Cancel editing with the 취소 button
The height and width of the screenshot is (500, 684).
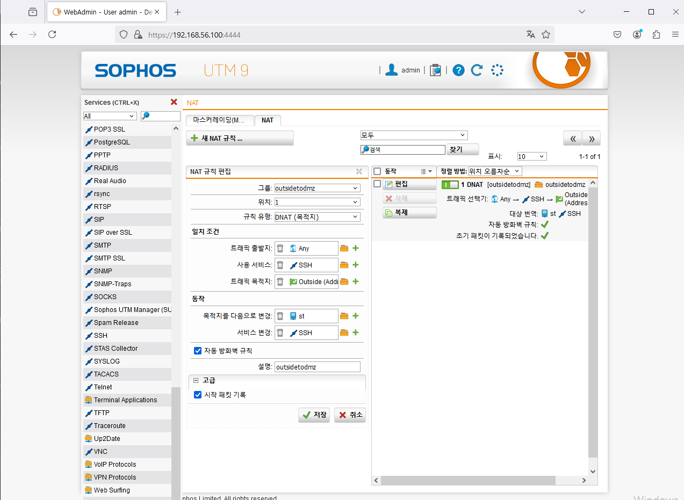350,415
